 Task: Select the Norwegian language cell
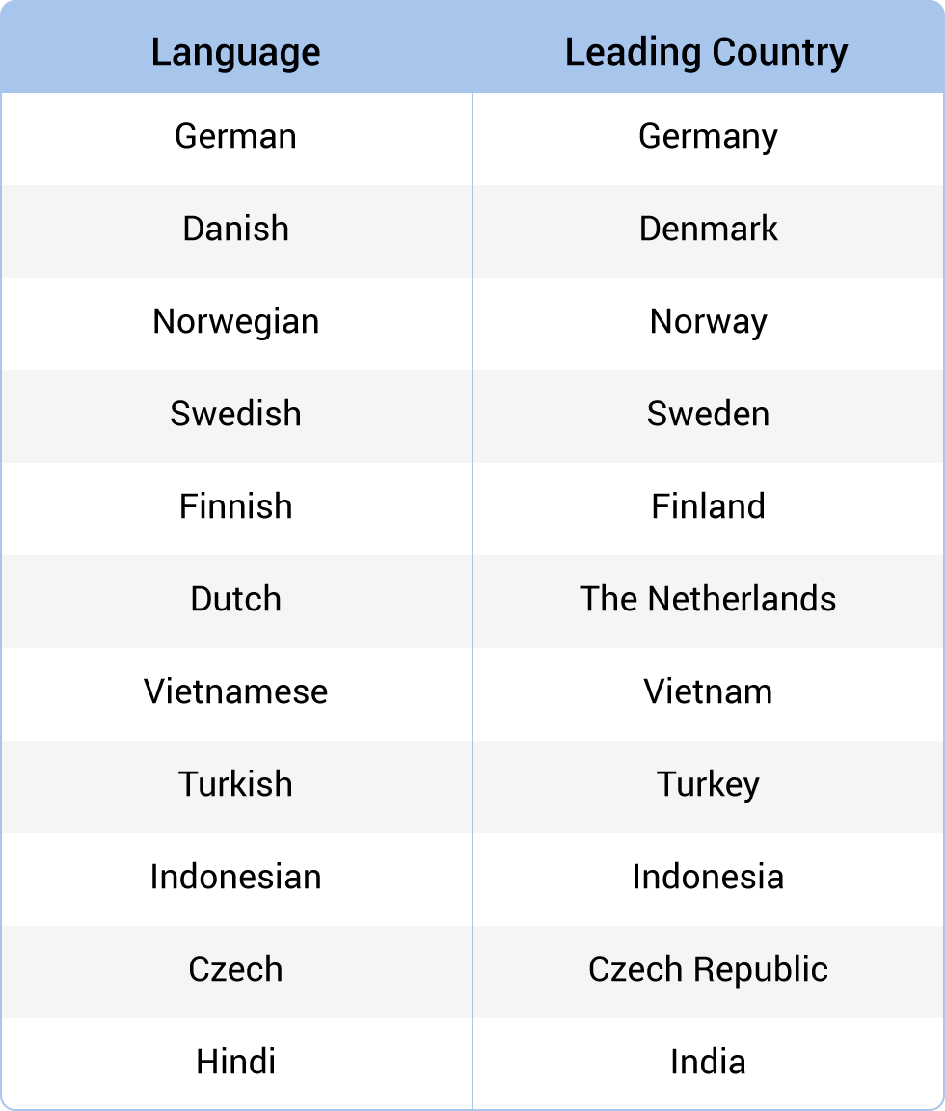click(x=235, y=321)
